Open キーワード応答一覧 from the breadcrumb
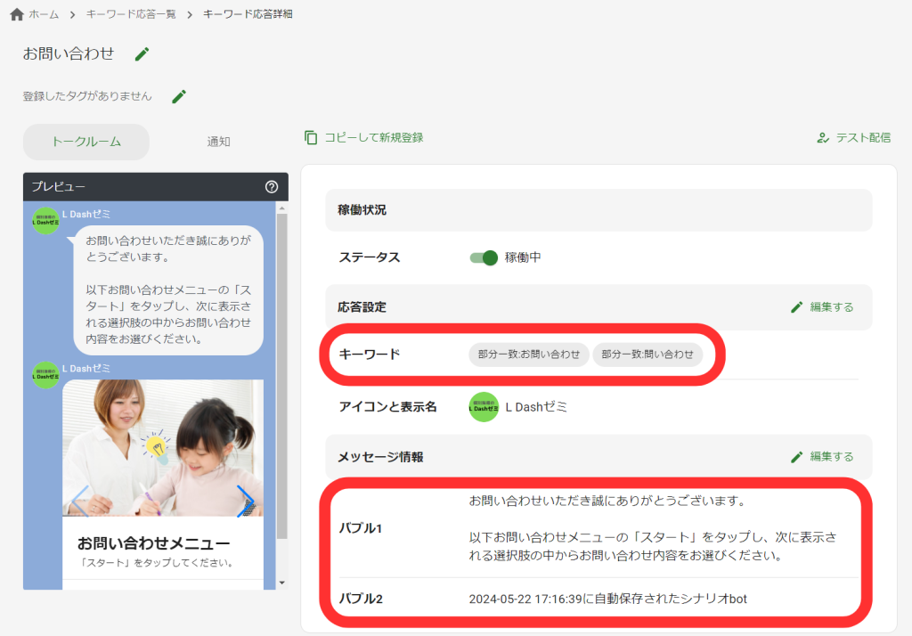The width and height of the screenshot is (912, 636). (131, 13)
